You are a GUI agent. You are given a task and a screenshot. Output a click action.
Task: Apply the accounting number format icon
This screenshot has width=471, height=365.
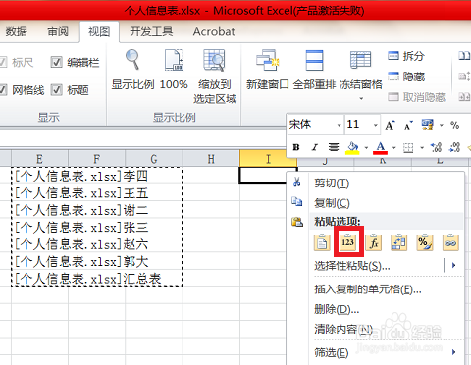pos(427,125)
